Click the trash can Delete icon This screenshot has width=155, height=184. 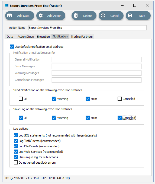(x=76, y=15)
